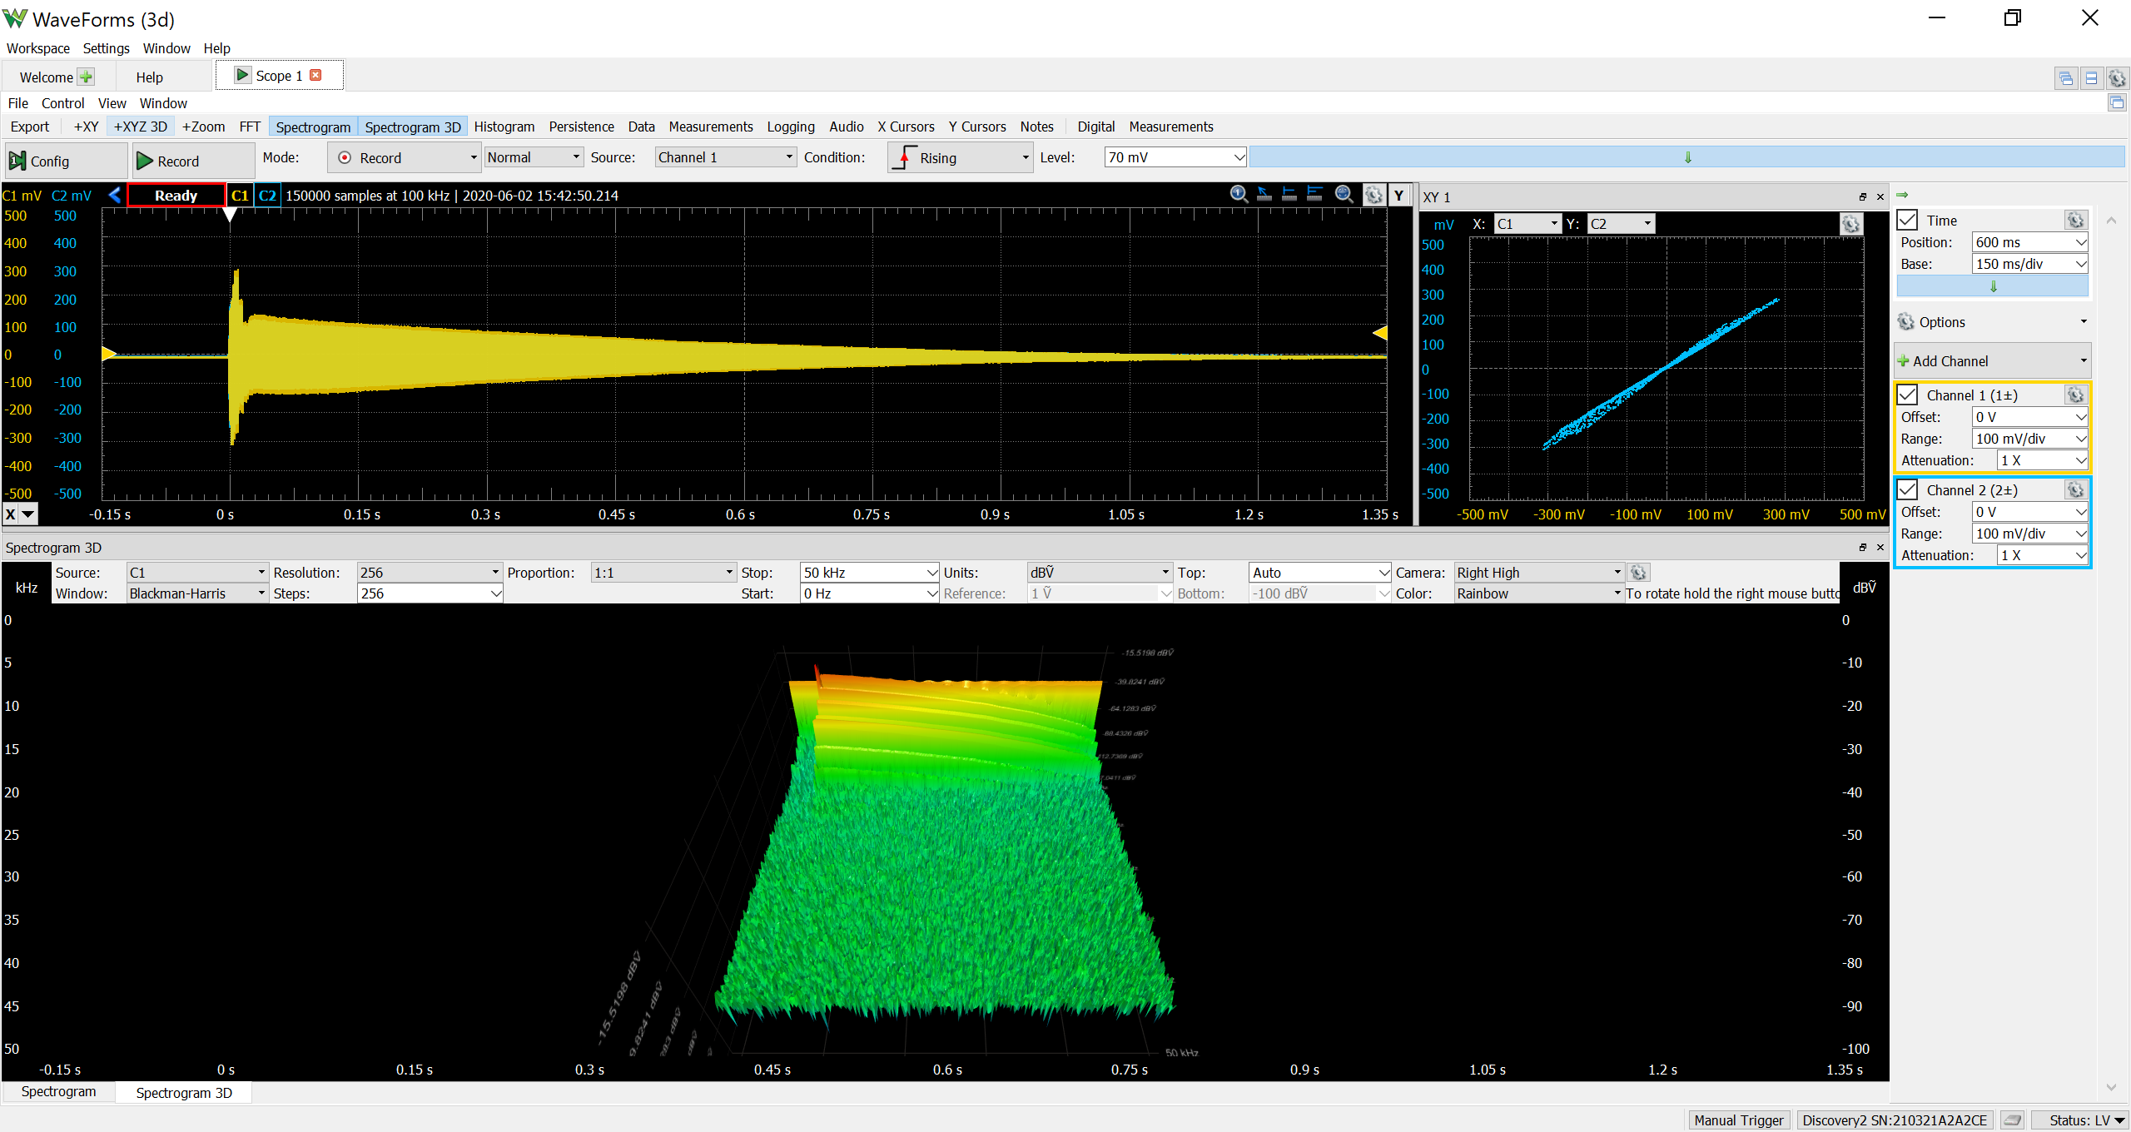Click the Level 70 mV input field
The width and height of the screenshot is (2131, 1132).
1175,157
